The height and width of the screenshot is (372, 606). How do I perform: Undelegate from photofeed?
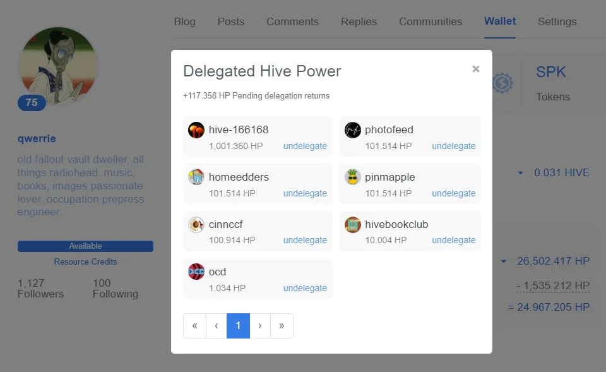click(454, 146)
